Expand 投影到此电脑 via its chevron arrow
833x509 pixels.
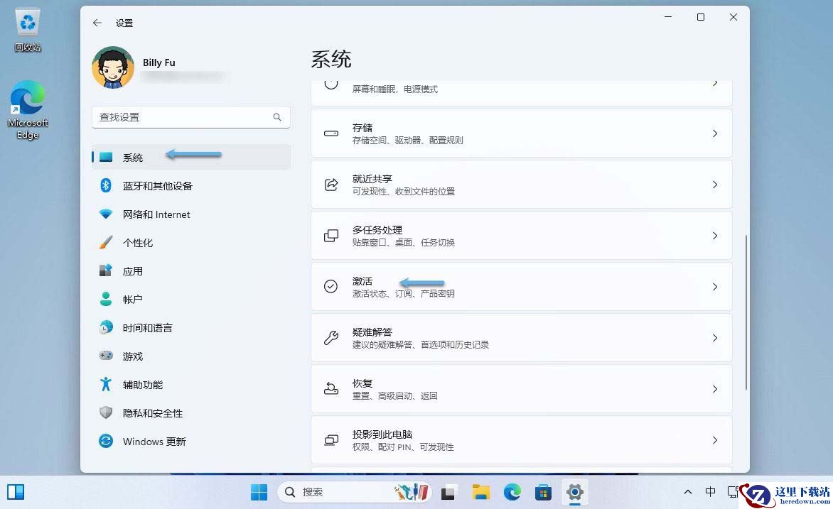[x=715, y=440]
